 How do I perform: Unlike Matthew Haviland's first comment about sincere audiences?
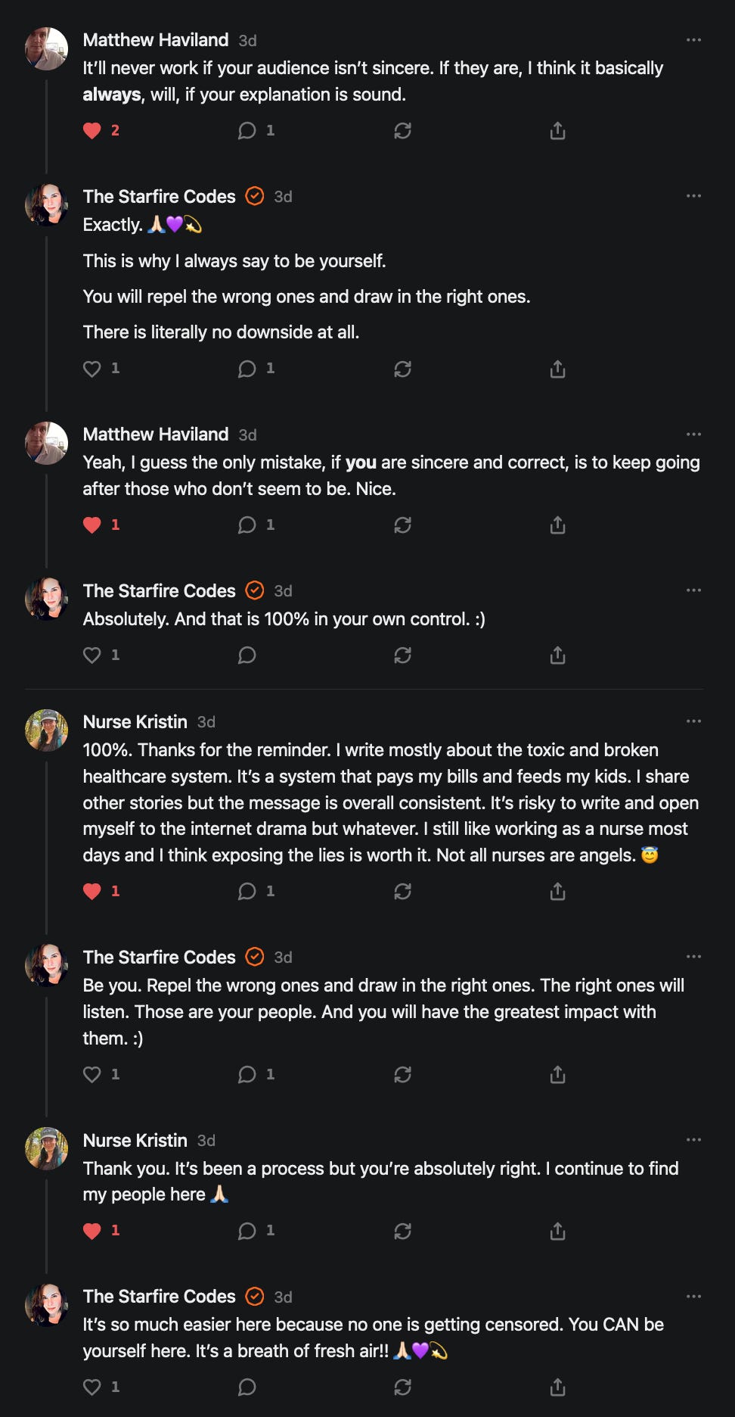92,131
